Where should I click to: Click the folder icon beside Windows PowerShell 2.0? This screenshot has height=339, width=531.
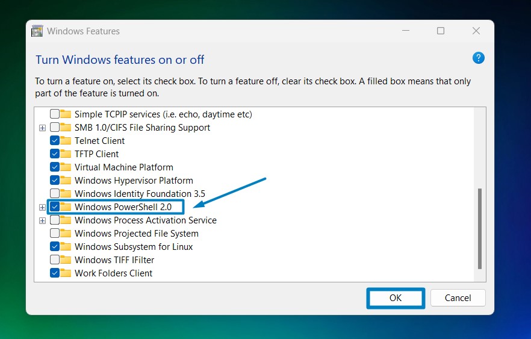click(66, 207)
